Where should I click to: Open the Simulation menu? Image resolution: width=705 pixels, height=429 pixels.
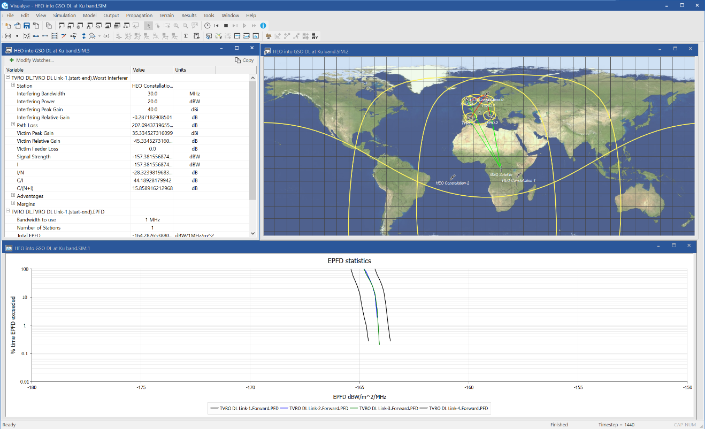[65, 16]
